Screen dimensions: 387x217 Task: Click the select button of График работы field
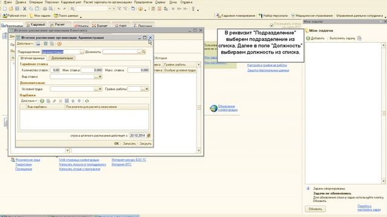(x=143, y=89)
